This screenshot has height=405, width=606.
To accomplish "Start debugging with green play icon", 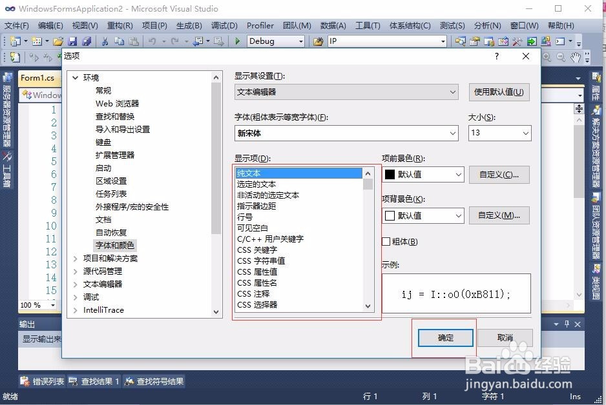I will coord(238,41).
